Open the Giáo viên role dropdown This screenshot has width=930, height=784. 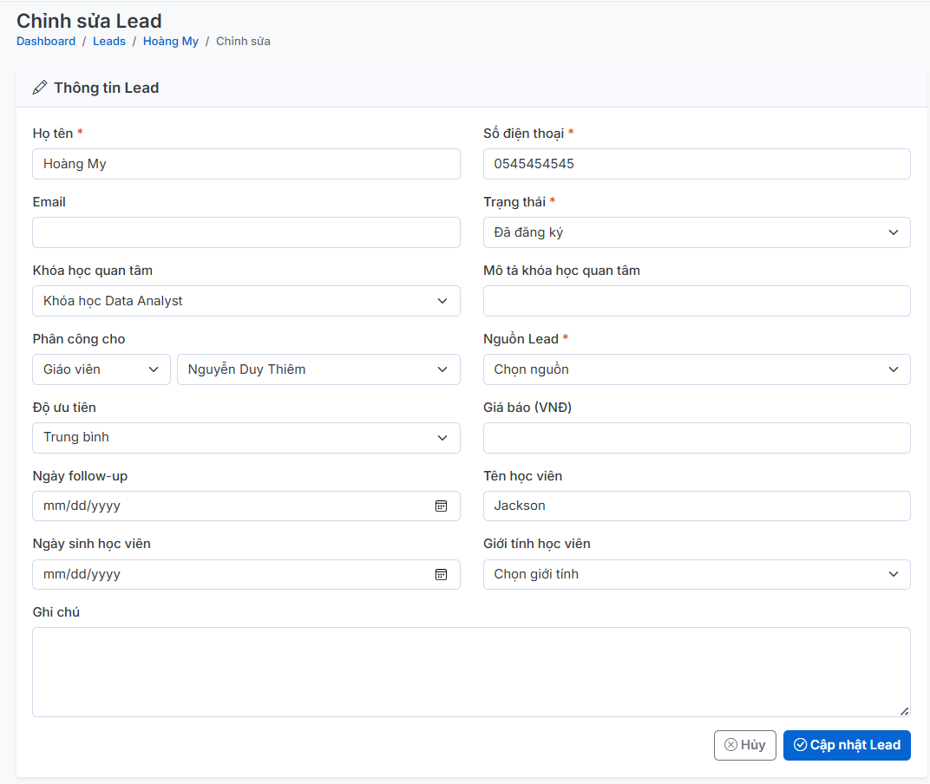coord(101,369)
